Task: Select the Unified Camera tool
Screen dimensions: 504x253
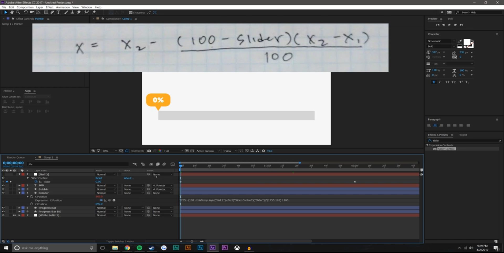Action: tap(32, 12)
